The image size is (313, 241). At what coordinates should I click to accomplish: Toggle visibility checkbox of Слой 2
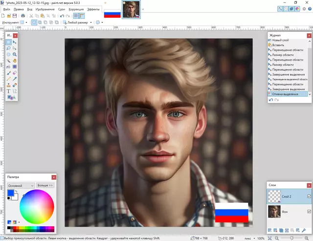tap(309, 196)
